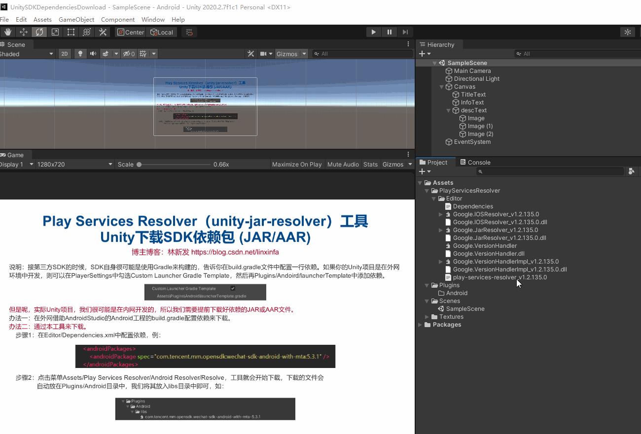Open Scene panel three-dot options menu

coord(408,44)
